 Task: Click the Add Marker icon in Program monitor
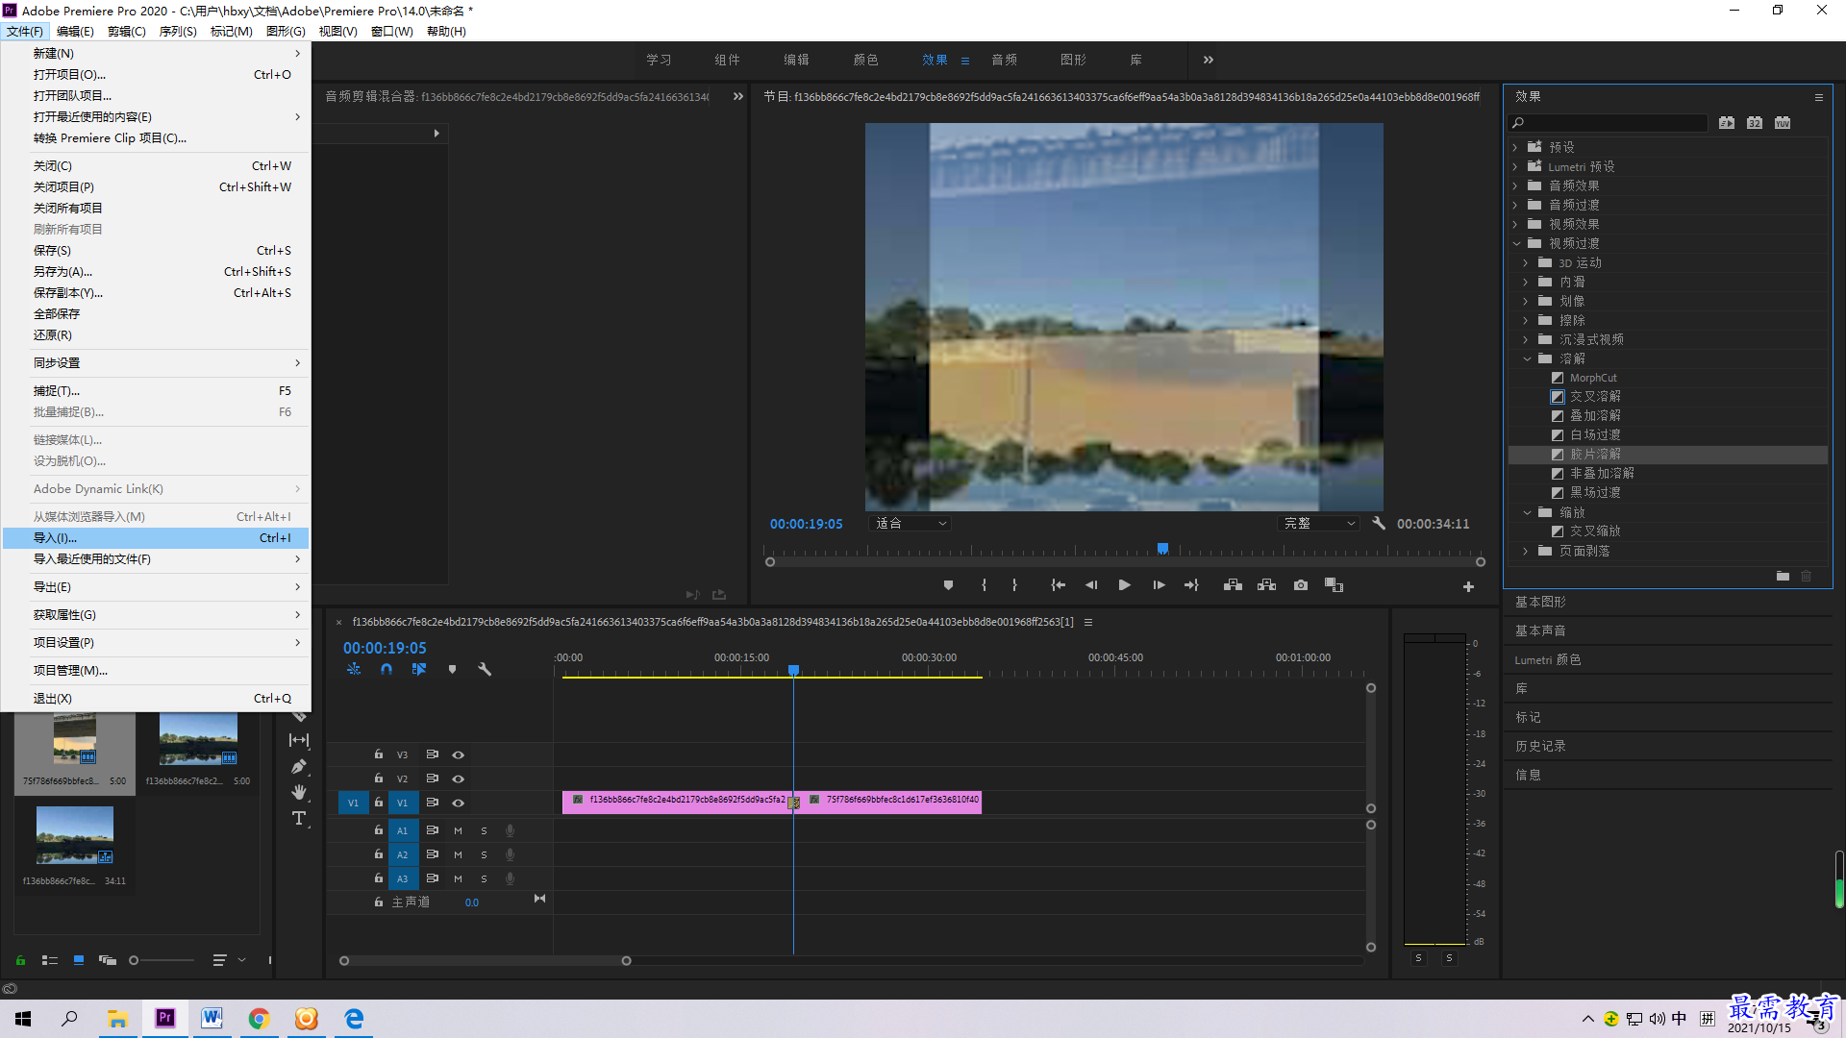coord(948,585)
